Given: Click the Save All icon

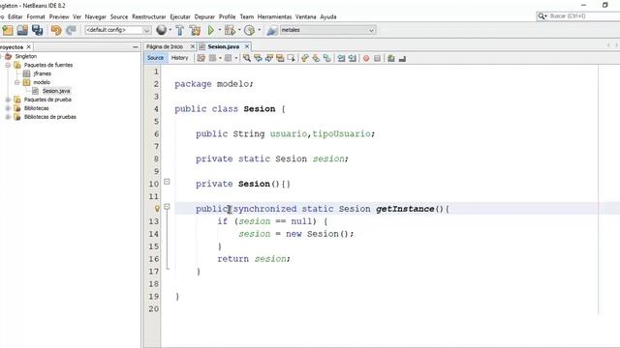Looking at the screenshot, I should [38, 30].
